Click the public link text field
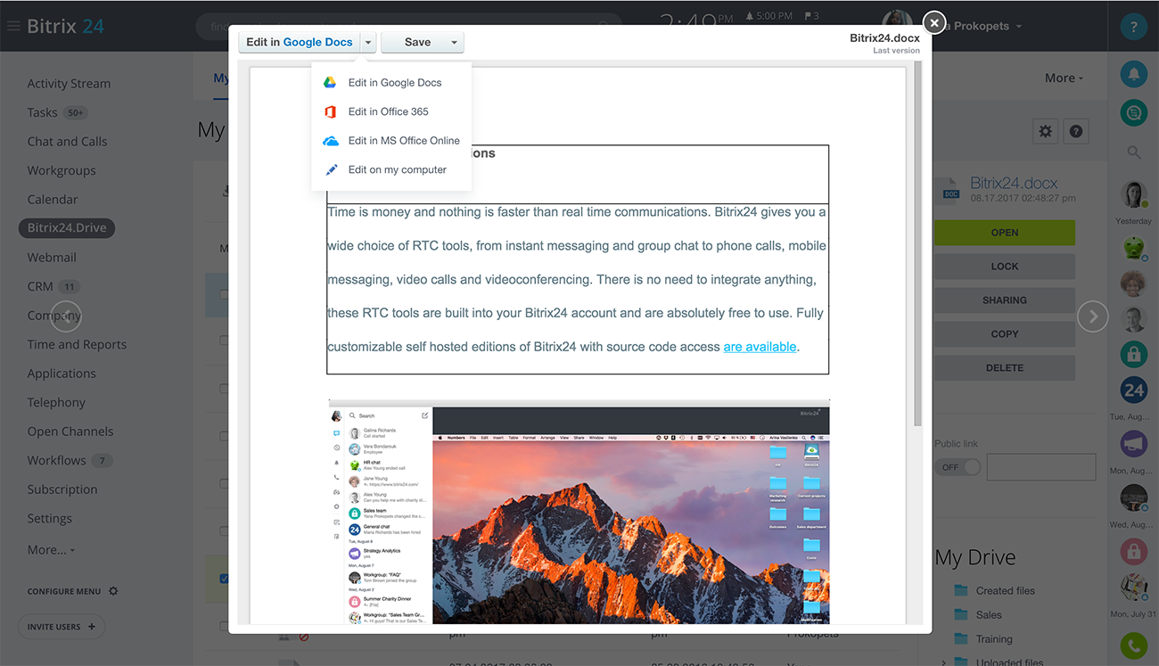Image resolution: width=1159 pixels, height=666 pixels. [1040, 467]
